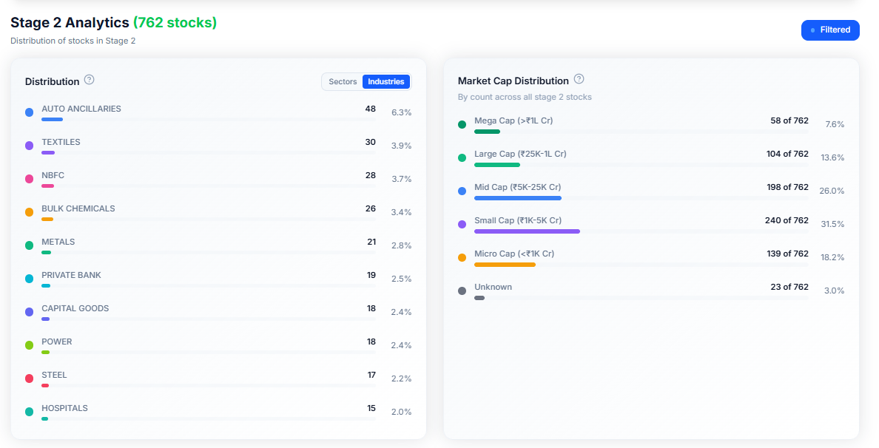Viewport: 879px width, 448px height.
Task: Click the purple dot beside Small Cap
Action: (462, 224)
